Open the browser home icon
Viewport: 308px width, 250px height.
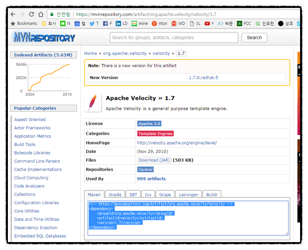point(41,14)
